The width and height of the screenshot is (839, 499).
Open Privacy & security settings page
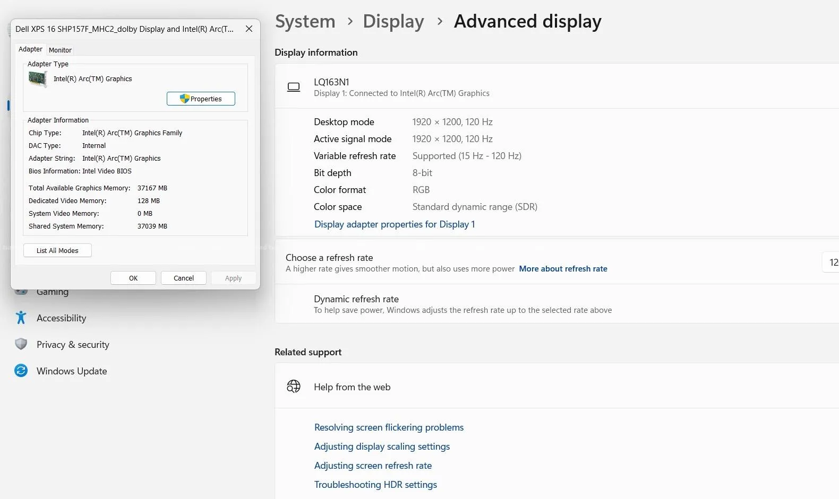[73, 345]
